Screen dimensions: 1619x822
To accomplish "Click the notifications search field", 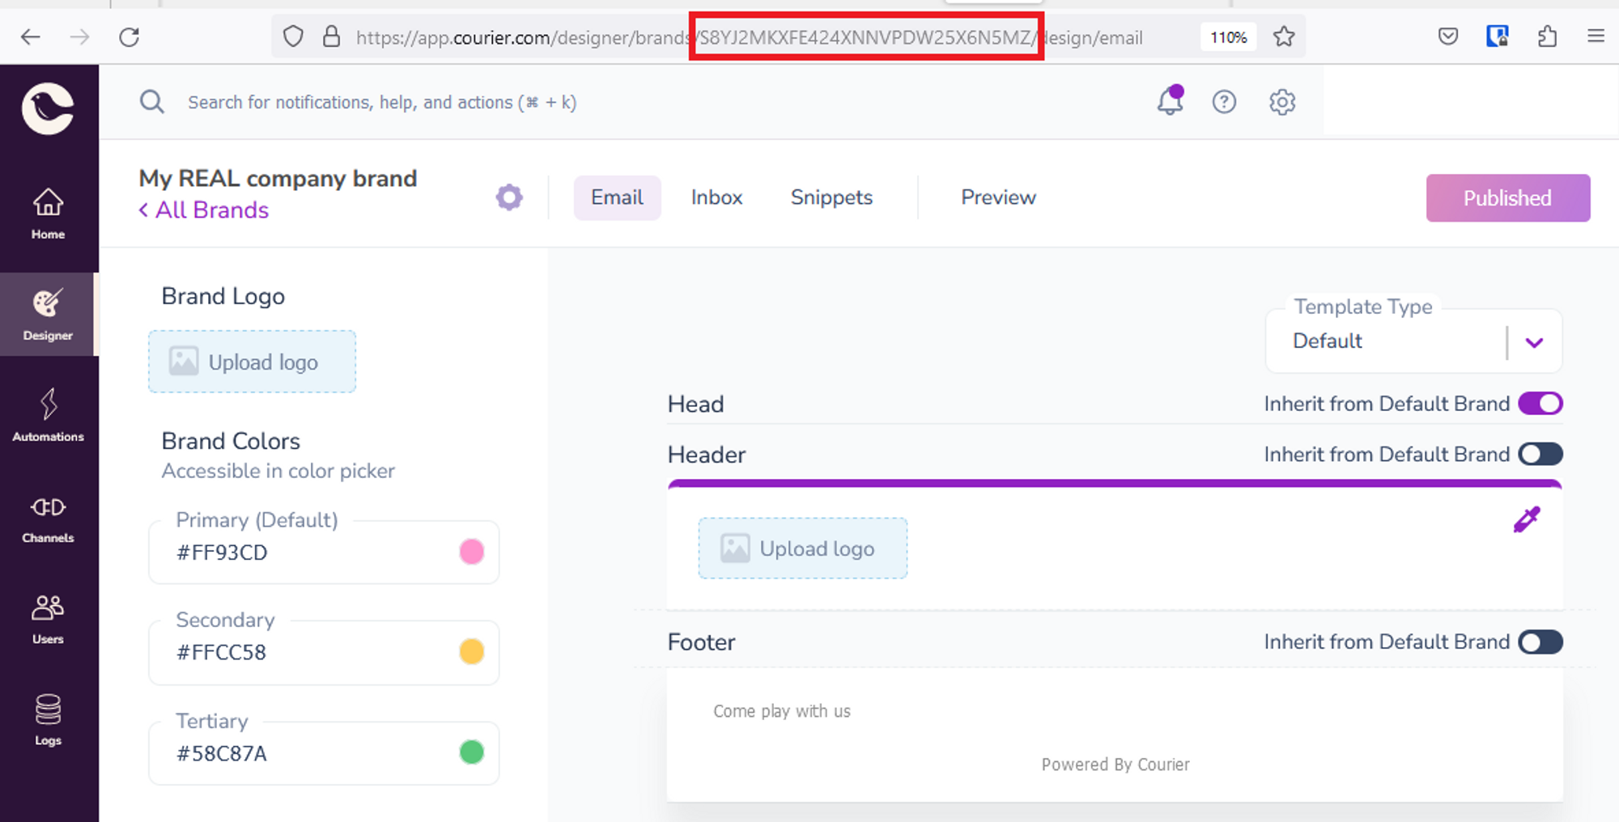I will pos(382,103).
